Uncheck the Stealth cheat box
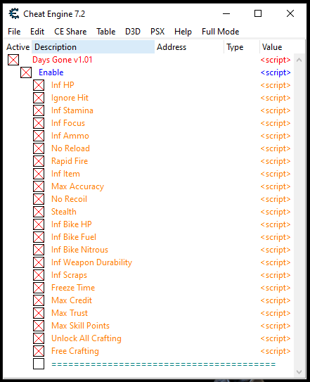310x382 pixels. (x=39, y=212)
